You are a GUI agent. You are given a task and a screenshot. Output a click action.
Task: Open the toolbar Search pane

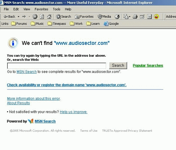[63, 17]
